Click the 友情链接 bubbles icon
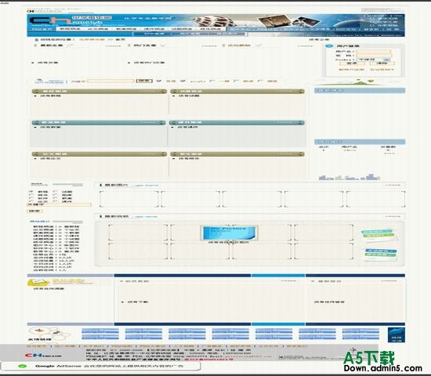The image size is (431, 376). [x=49, y=334]
